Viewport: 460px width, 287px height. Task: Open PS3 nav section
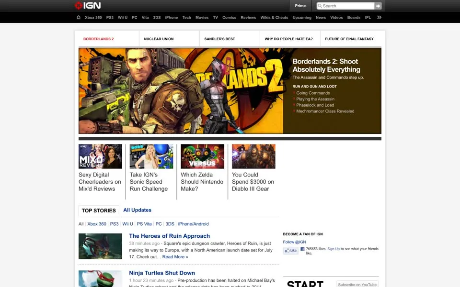110,18
